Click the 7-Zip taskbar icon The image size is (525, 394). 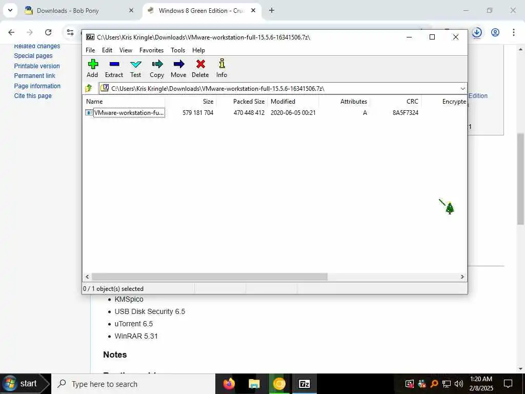click(x=304, y=384)
